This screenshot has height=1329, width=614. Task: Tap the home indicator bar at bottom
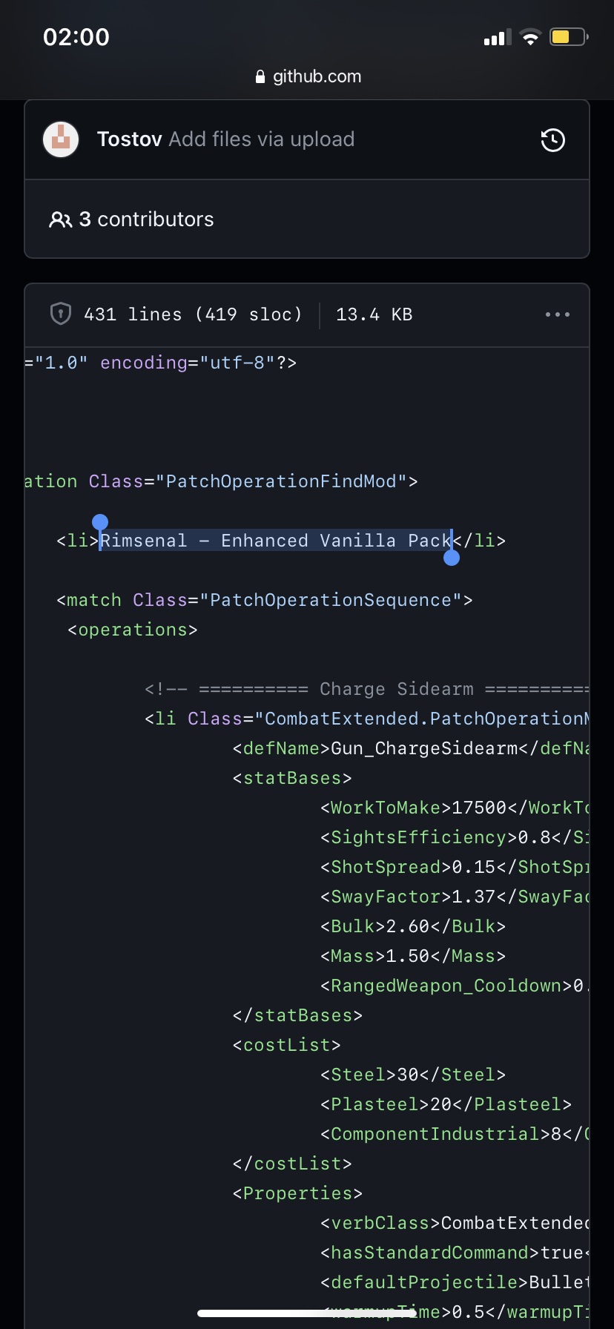tap(307, 1313)
